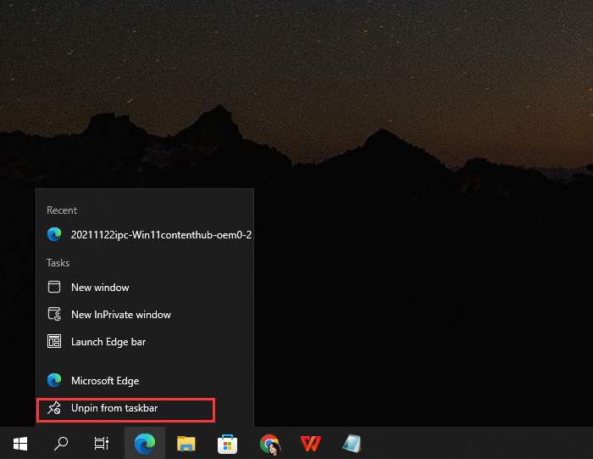The image size is (593, 459).
Task: Click the InPrivate window icon in Tasks
Action: [54, 315]
